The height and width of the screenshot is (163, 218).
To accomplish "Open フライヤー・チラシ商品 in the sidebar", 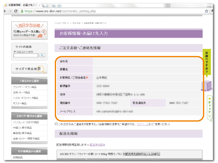I will pyautogui.click(x=24, y=87).
